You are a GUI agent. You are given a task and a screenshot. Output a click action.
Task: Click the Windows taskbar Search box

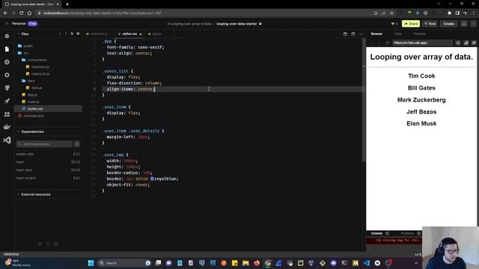124,263
